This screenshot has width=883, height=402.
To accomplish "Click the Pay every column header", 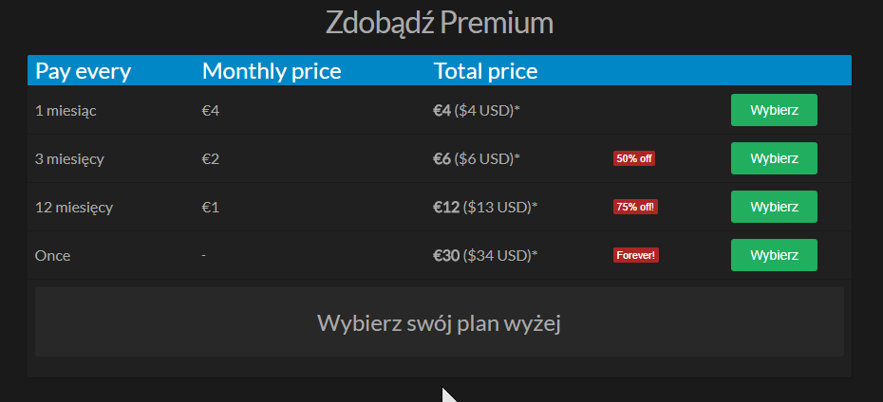I will (83, 71).
